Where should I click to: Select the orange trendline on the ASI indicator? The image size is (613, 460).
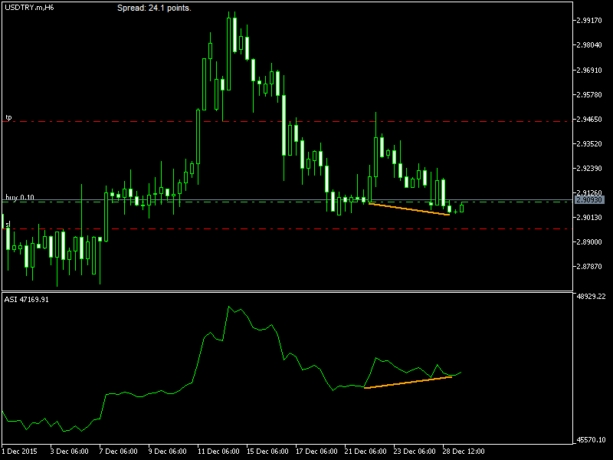(x=408, y=382)
